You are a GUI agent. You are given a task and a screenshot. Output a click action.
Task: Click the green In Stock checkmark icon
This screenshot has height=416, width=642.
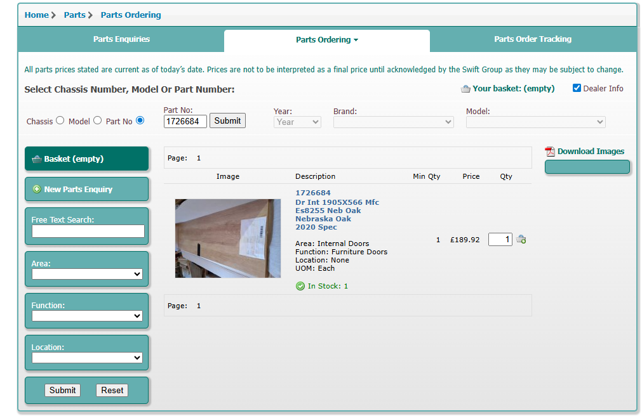(300, 286)
